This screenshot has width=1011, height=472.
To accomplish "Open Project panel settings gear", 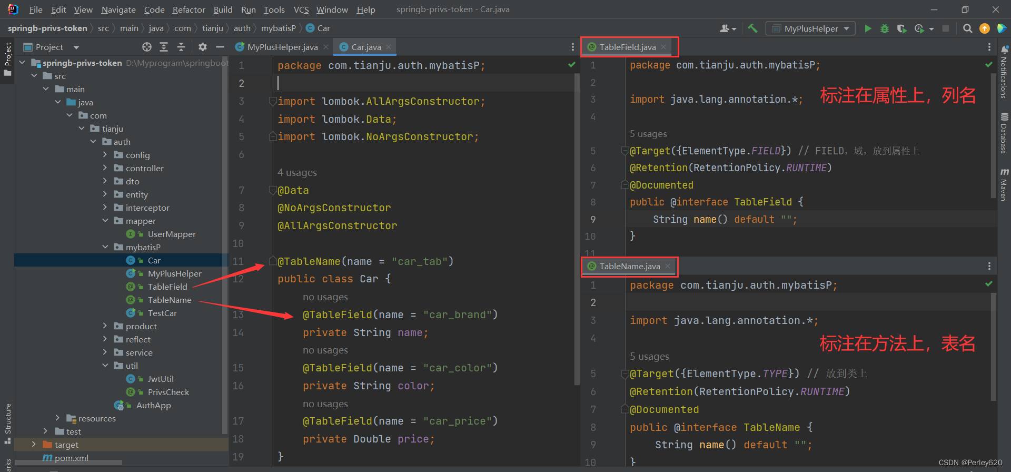I will (x=203, y=47).
